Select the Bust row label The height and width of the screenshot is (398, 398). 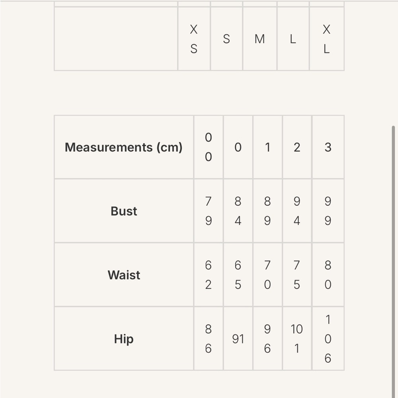(x=124, y=211)
